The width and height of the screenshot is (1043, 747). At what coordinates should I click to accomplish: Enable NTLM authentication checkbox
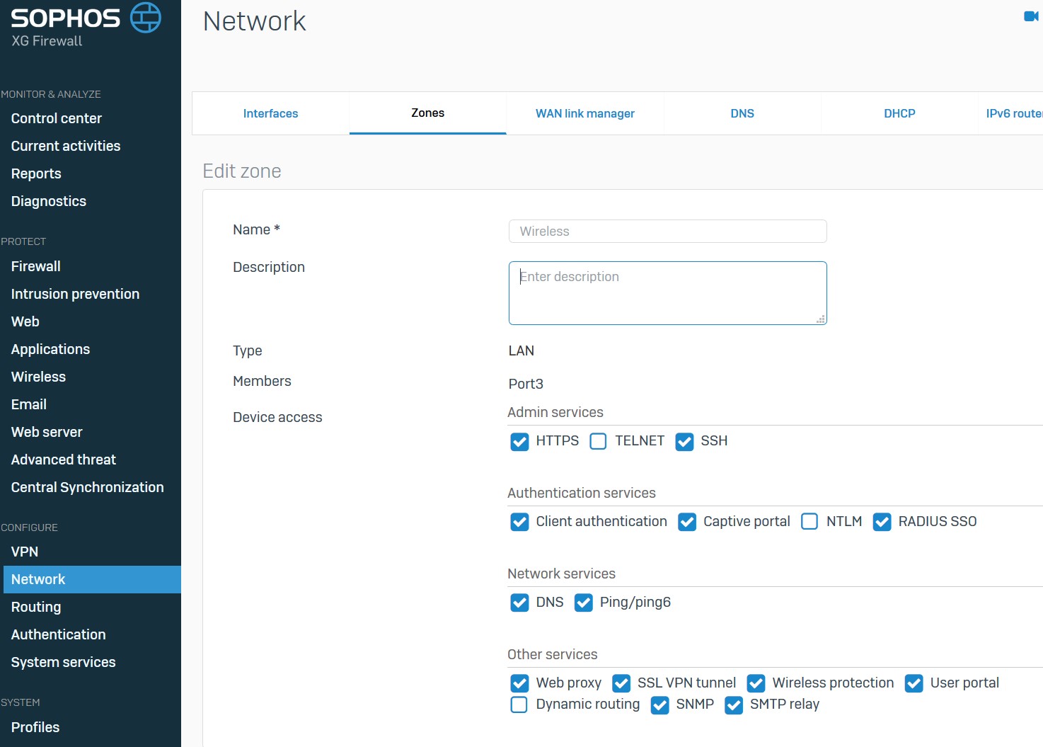click(x=809, y=522)
